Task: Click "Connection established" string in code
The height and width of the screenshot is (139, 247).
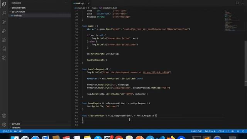Action: 122,45
